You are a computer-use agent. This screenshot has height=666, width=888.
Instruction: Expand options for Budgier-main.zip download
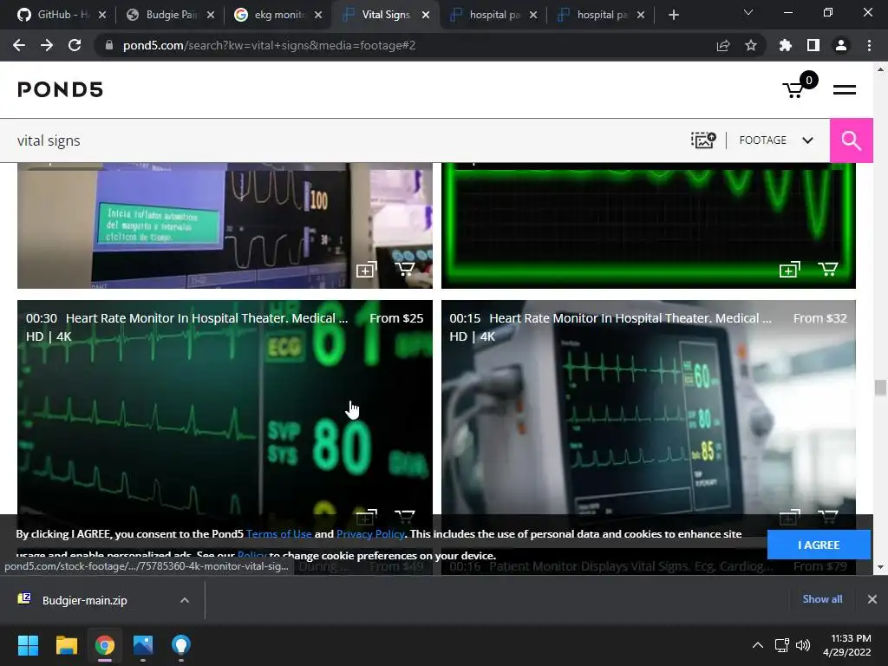coord(185,600)
